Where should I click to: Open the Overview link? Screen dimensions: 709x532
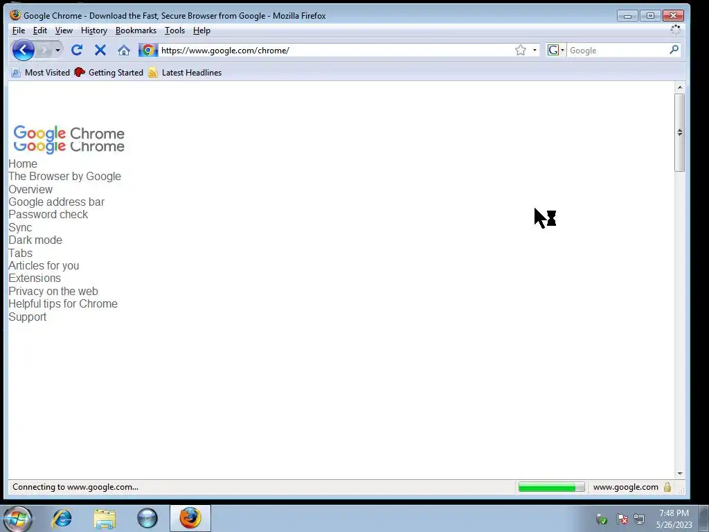(30, 189)
